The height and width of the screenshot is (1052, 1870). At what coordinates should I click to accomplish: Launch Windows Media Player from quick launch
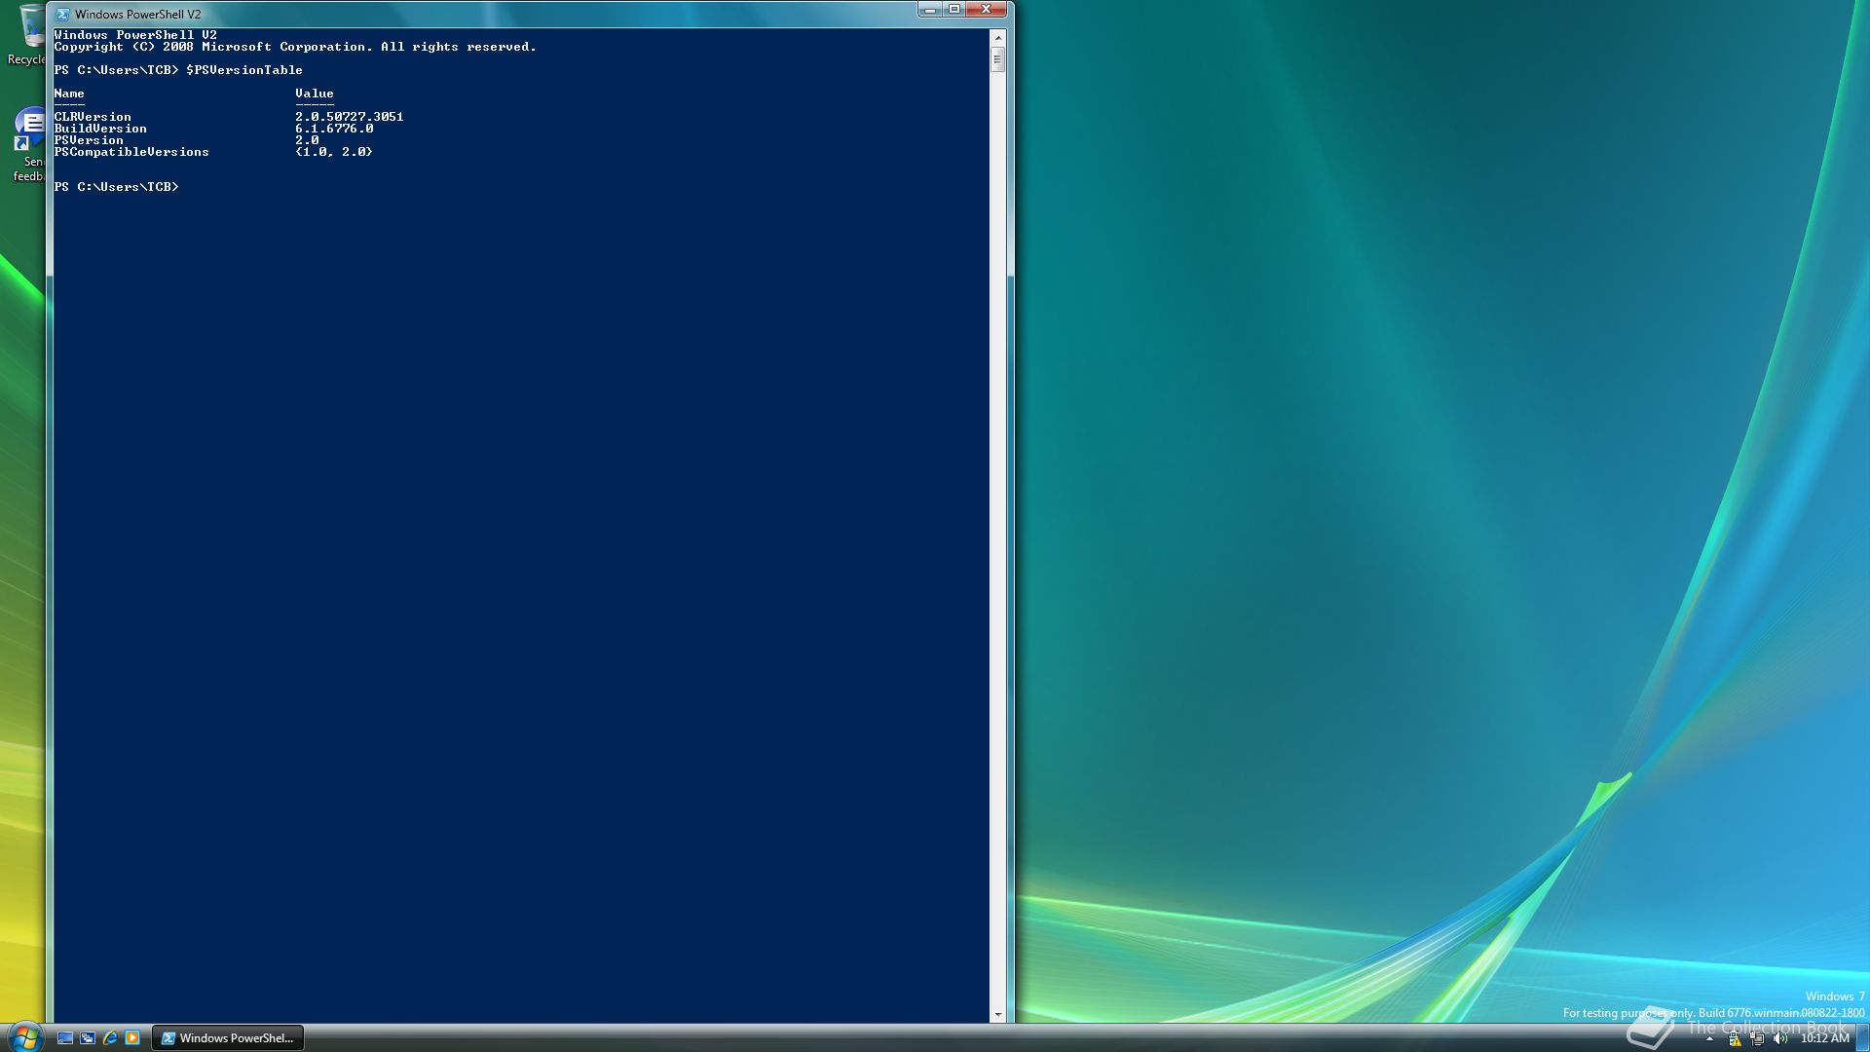(x=132, y=1038)
